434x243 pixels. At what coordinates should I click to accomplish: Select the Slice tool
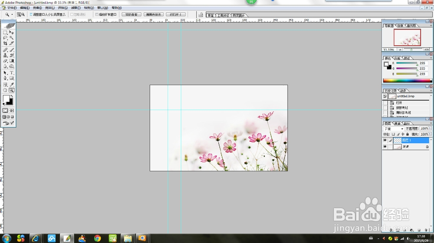[12, 43]
